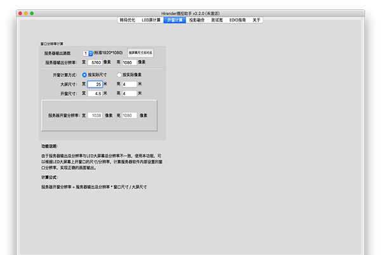Click the window title Hirender播控助手 v2.2.0
The height and width of the screenshot is (255, 381).
[x=190, y=13]
